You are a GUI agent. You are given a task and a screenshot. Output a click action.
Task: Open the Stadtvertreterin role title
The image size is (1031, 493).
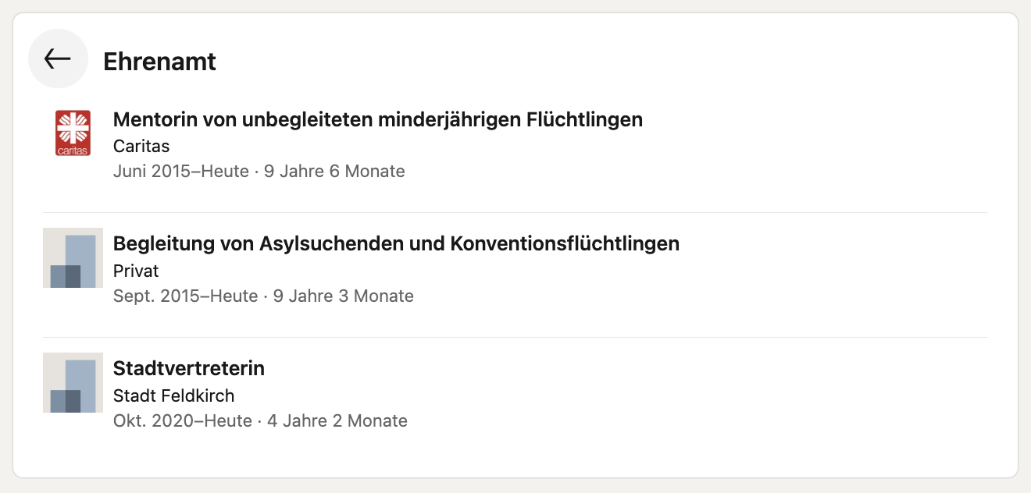click(x=189, y=368)
